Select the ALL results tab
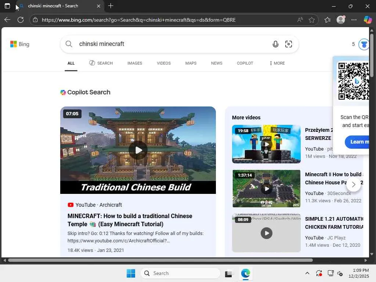 tap(71, 63)
